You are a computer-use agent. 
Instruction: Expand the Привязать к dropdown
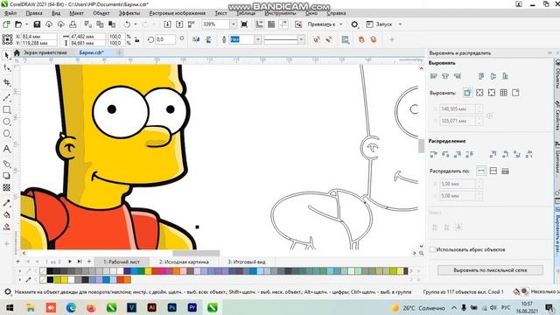click(340, 24)
